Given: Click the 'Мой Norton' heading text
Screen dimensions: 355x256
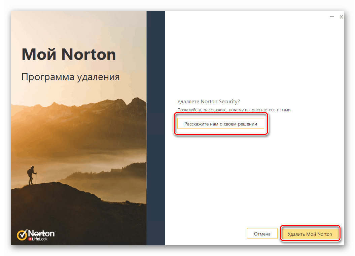Looking at the screenshot, I should click(69, 54).
